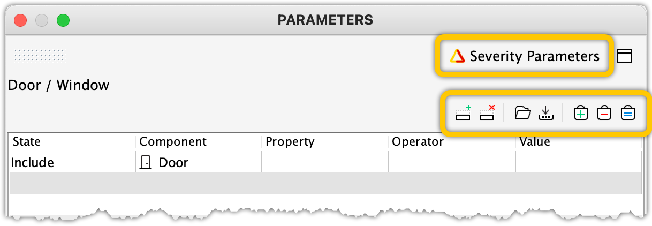
Task: Click the empty Operator cell in Door row
Action: (451, 162)
